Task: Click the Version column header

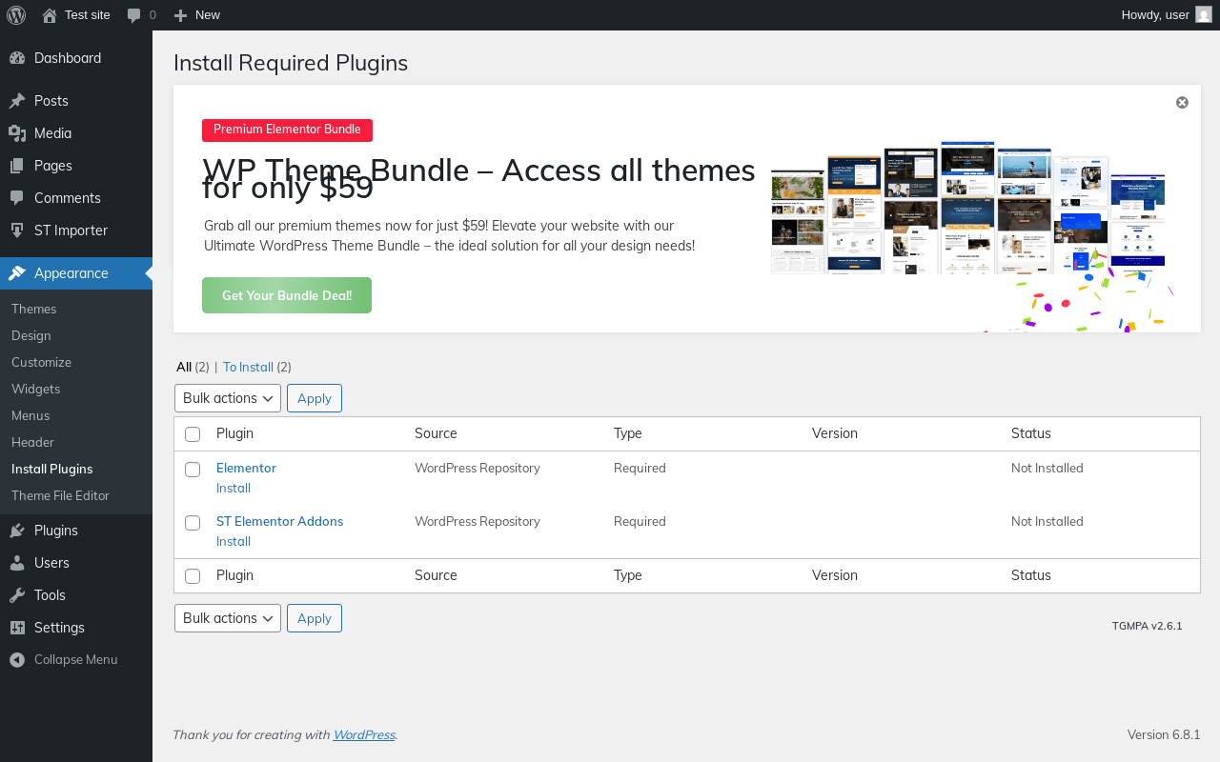Action: point(835,433)
